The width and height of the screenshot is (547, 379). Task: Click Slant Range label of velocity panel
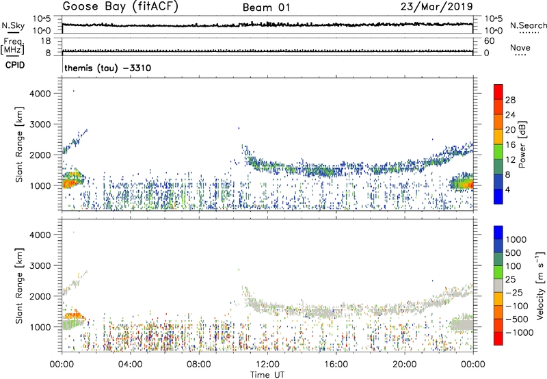point(19,286)
